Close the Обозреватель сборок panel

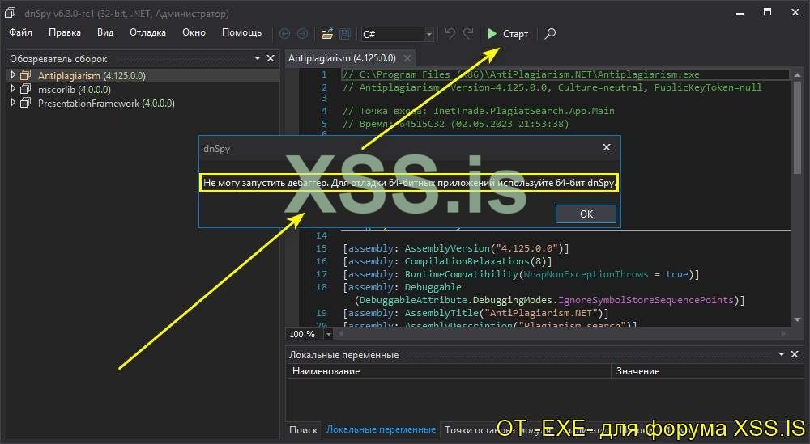(x=271, y=58)
